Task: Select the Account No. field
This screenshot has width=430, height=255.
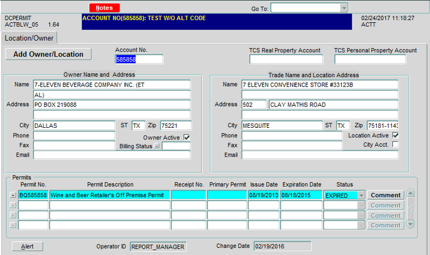Action: click(139, 59)
